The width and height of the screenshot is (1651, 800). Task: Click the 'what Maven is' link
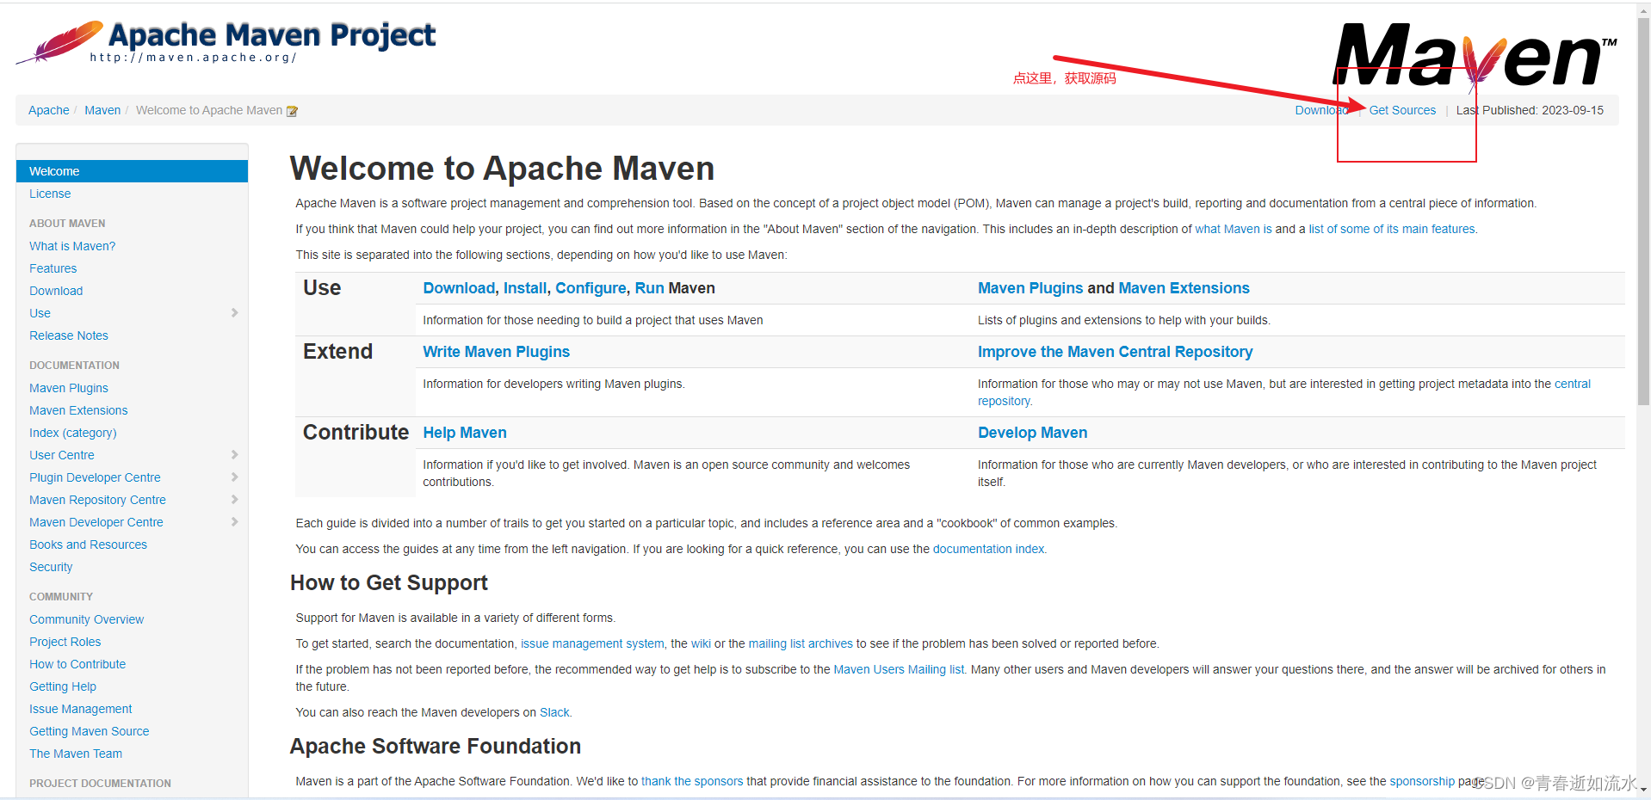pyautogui.click(x=1233, y=229)
